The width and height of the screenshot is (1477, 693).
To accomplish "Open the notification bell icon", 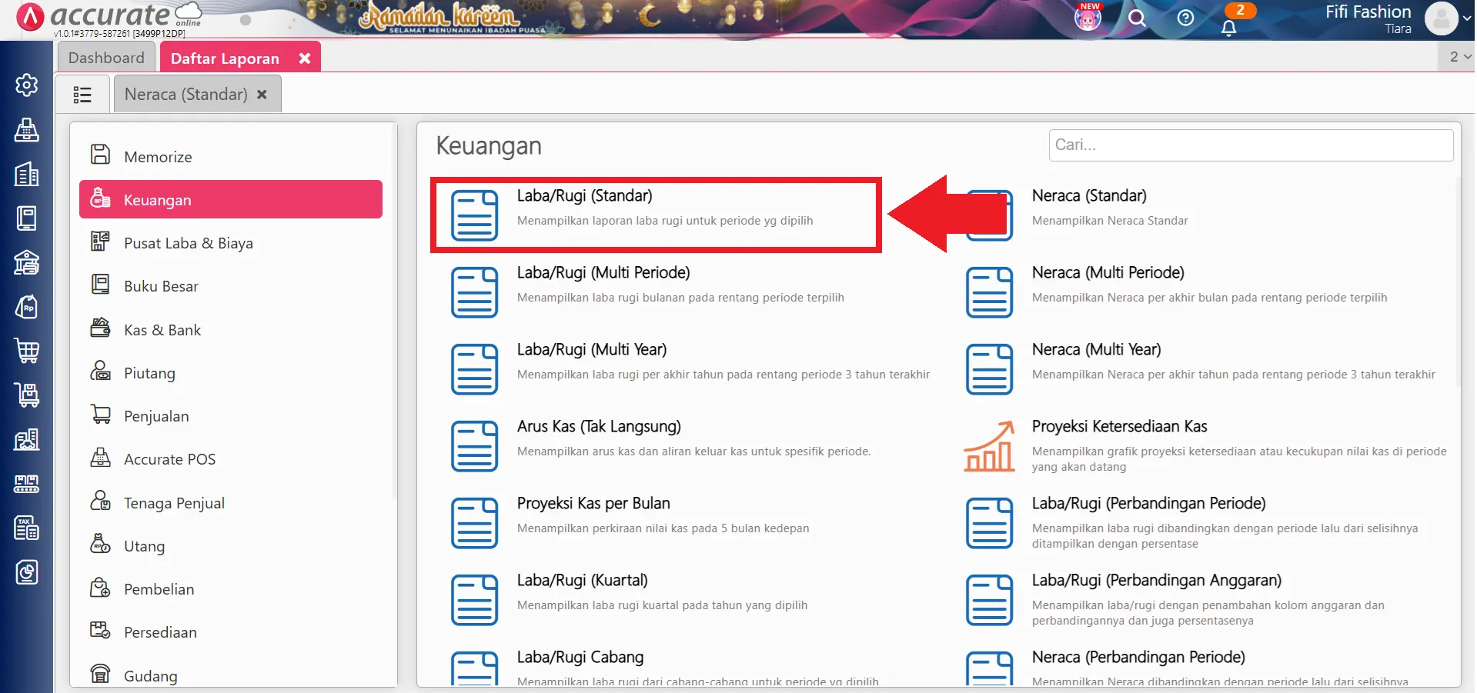I will [x=1229, y=28].
